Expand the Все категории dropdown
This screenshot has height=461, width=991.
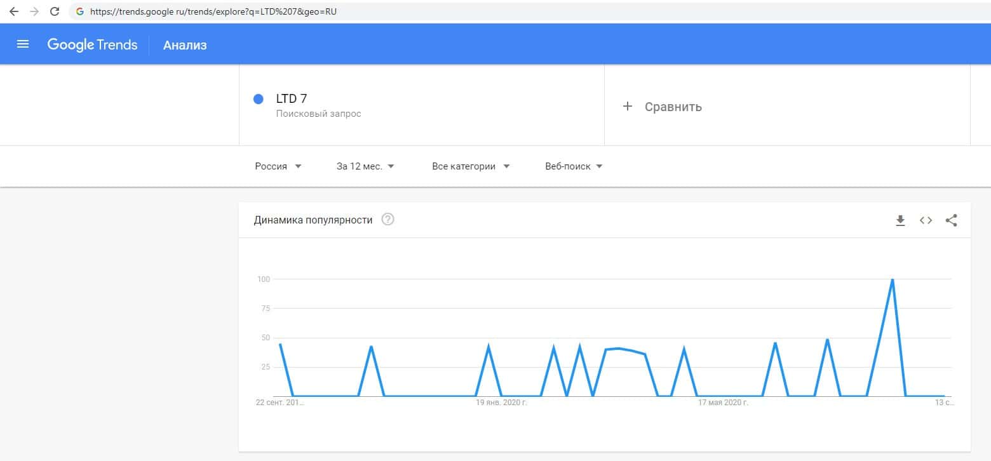[x=471, y=166]
